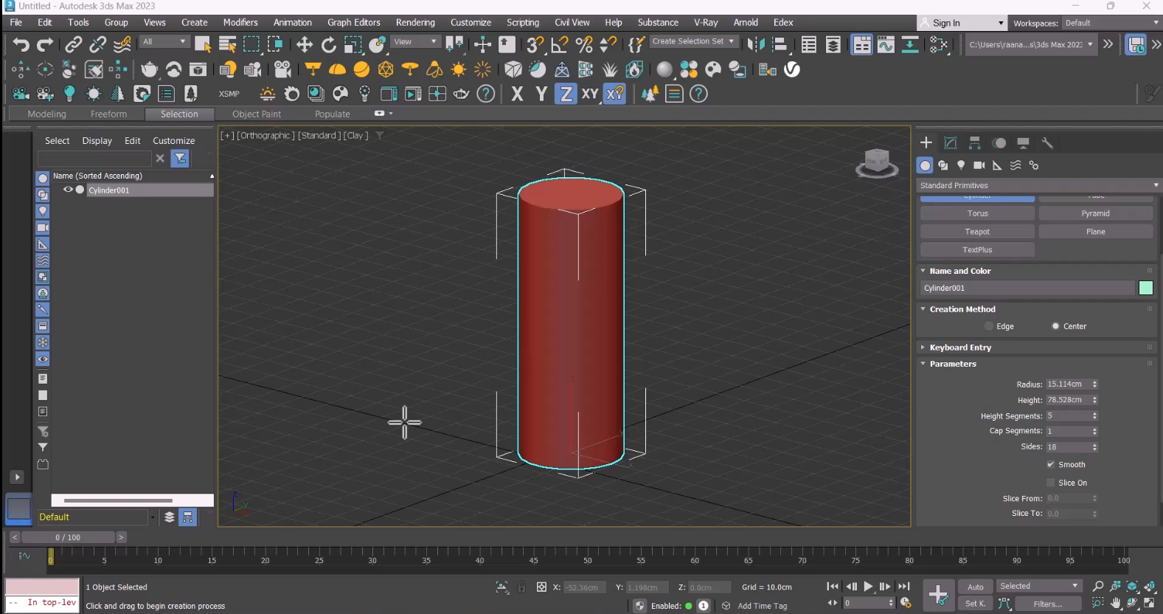Switch to the Freeform ribbon tab

108,114
